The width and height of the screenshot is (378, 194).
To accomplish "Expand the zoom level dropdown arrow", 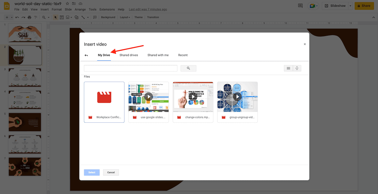I will point(48,17).
